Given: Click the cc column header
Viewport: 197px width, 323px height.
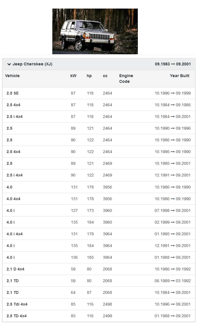Looking at the screenshot, I should 105,76.
